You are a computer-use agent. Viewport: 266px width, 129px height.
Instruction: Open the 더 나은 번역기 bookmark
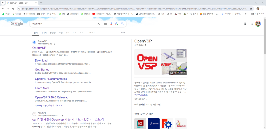(x=191, y=14)
